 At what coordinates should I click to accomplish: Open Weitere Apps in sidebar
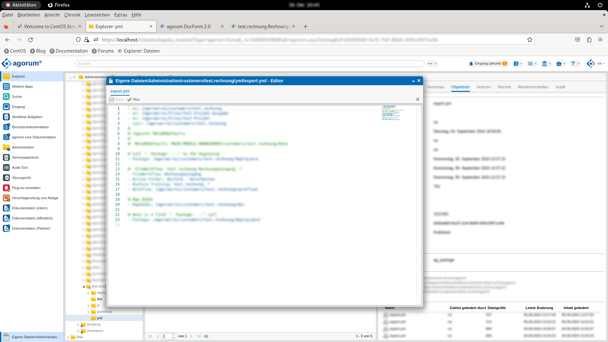(32, 86)
